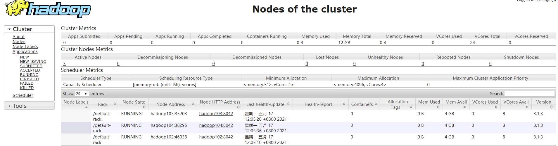Screen dimensions: 558x146
Task: Open hadoop102:8042 node HTTP address
Action: [x=216, y=137]
